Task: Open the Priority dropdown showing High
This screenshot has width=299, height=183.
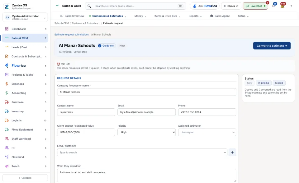Action: coord(146,132)
